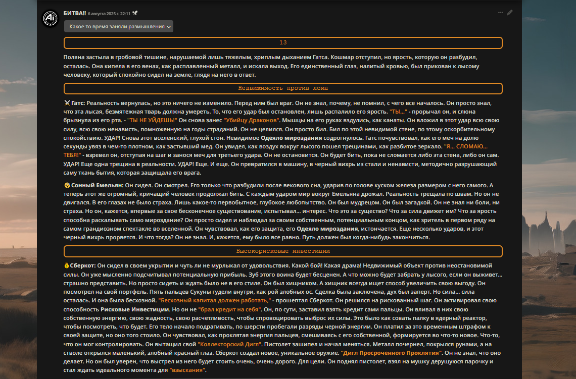Click the bold name 'Сонный Емельян:'
The width and height of the screenshot is (576, 379).
pos(98,185)
